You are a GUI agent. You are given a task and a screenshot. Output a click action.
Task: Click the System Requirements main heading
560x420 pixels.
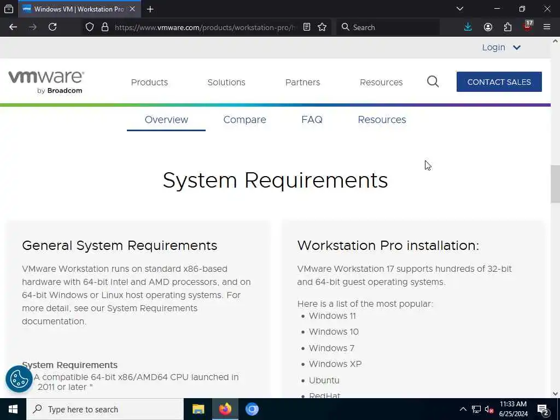tap(275, 180)
